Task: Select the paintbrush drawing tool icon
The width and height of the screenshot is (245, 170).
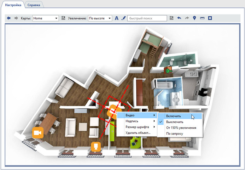Action: [x=123, y=18]
